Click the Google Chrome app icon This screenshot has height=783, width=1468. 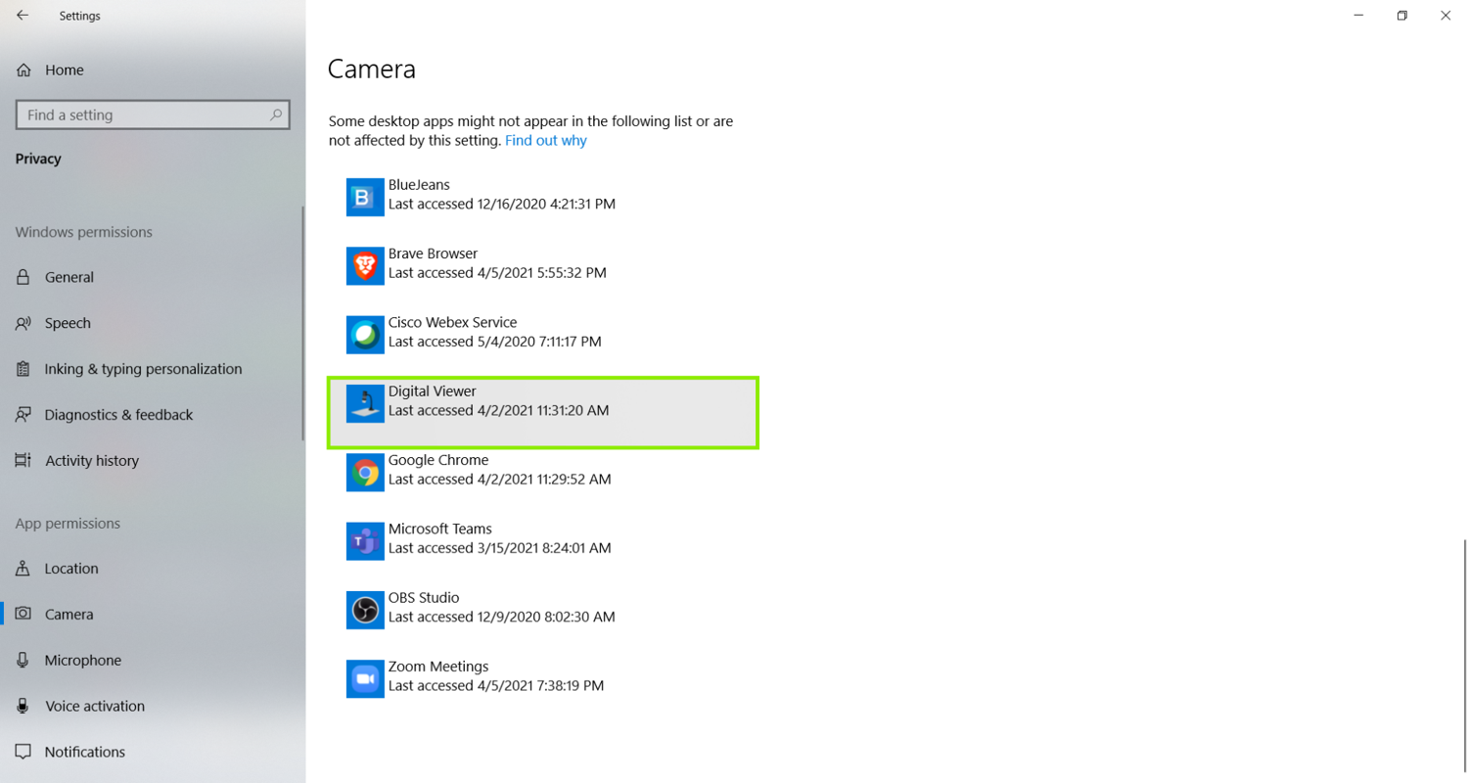[363, 472]
